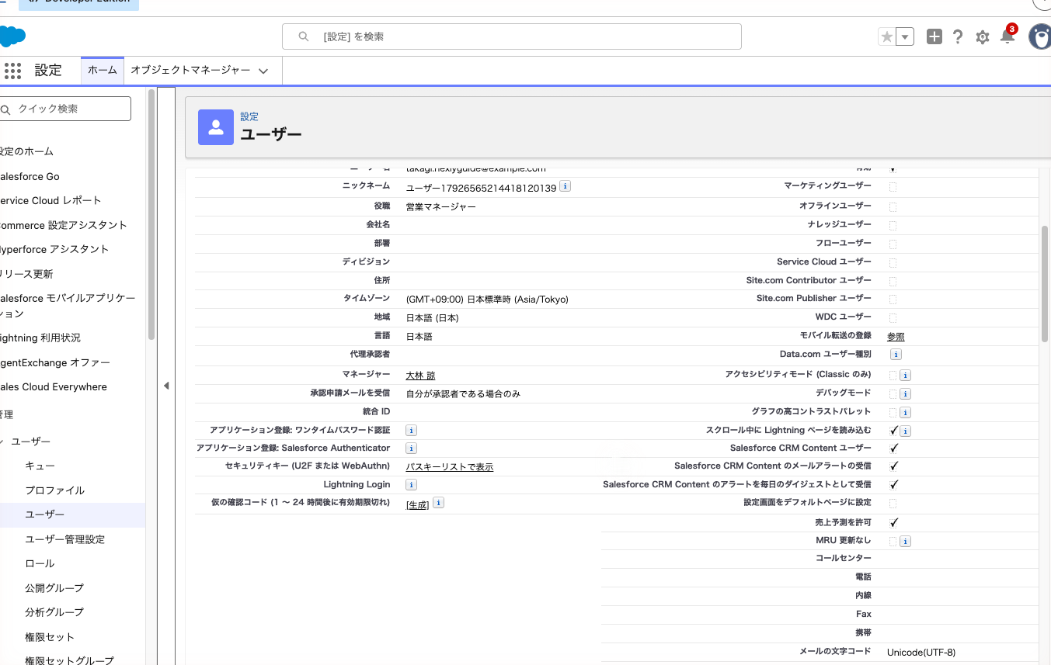Screen dimensions: 1051x665
Task: Expand オブジェクトマネージャー tab dropdown chevron
Action: pyautogui.click(x=263, y=71)
